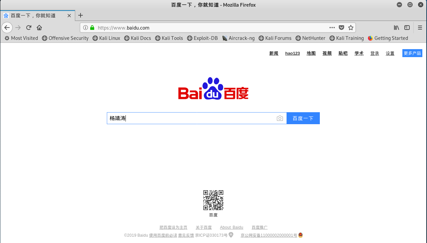Search by image with camera icon
Screen dimensions: 427x243
280,118
